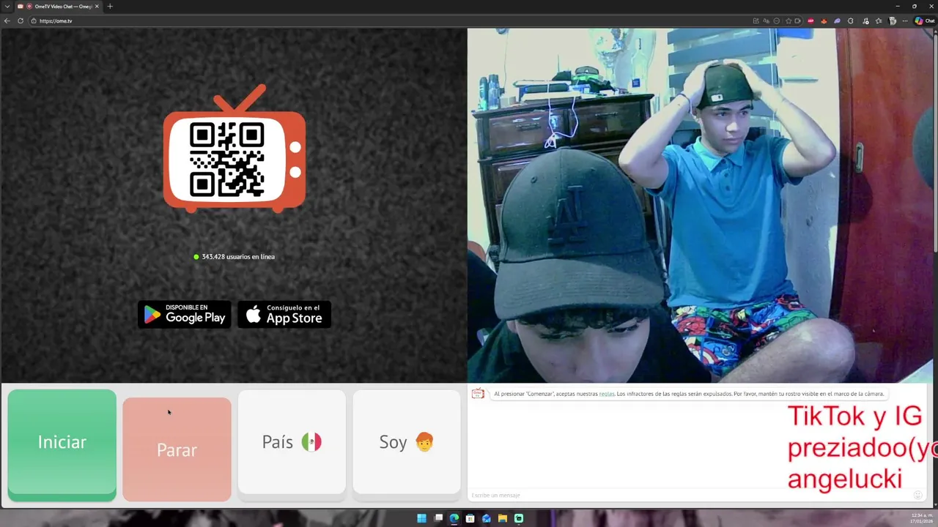938x527 pixels.
Task: Open the emoji picker in chat
Action: coord(918,496)
